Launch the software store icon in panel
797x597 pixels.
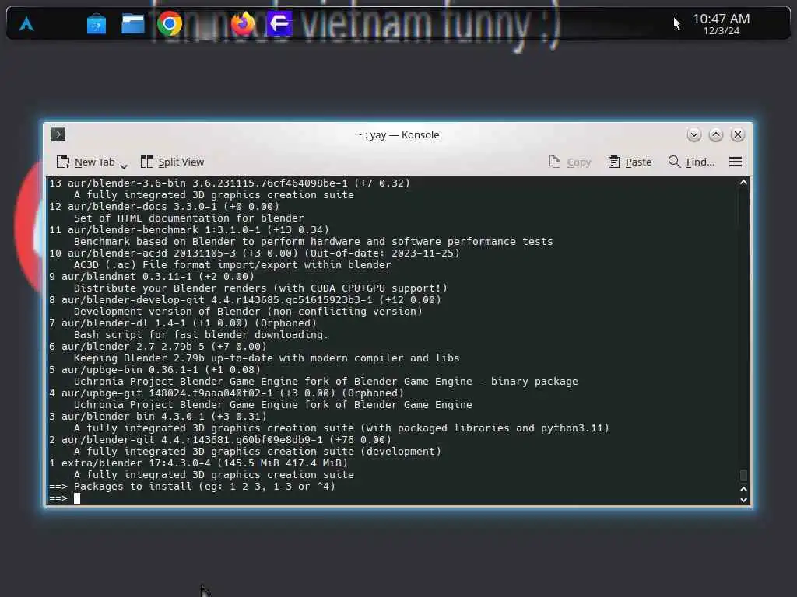pos(96,24)
